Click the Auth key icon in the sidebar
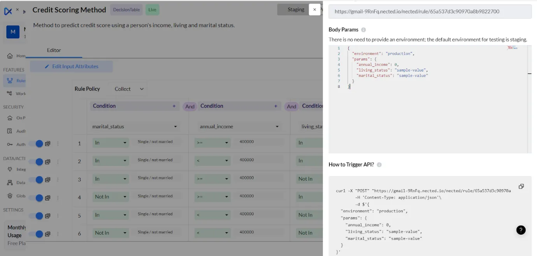The width and height of the screenshot is (537, 256). point(10,145)
